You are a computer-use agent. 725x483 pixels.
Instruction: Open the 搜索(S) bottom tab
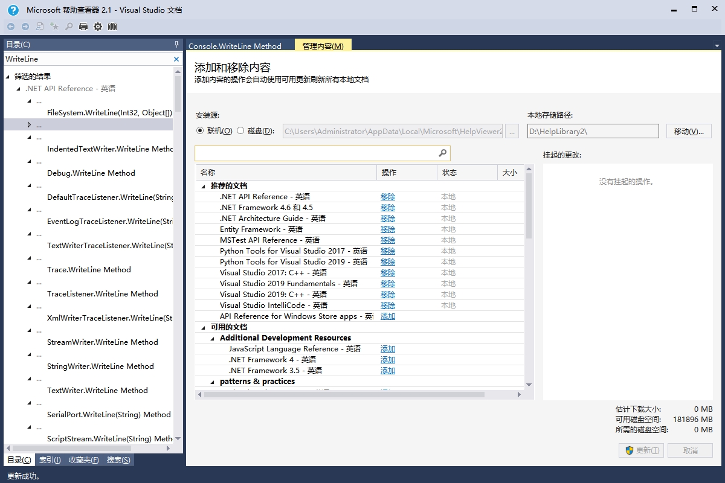click(x=118, y=460)
